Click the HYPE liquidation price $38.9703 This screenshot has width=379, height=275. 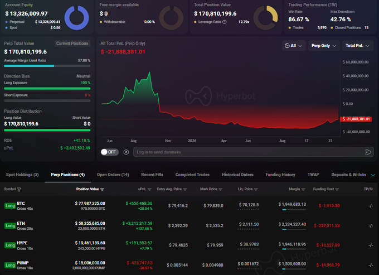tap(249, 244)
